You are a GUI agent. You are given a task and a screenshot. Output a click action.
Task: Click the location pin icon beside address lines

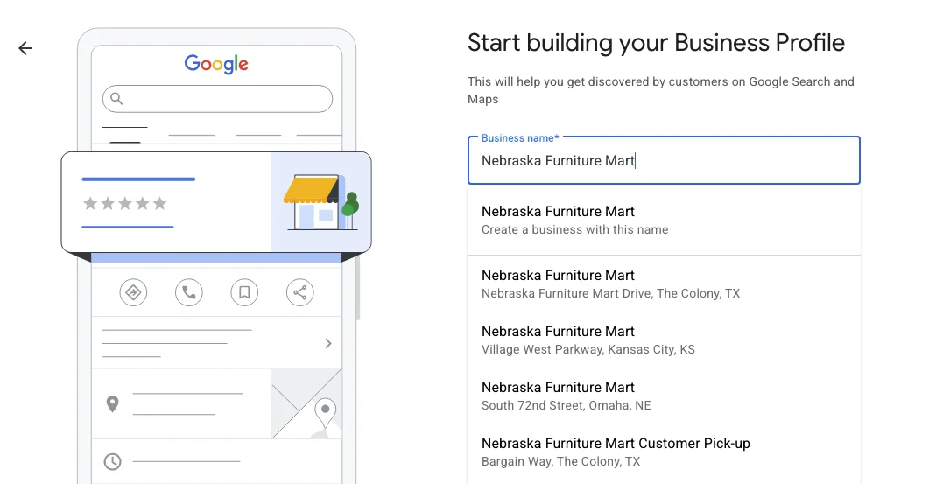pos(113,404)
